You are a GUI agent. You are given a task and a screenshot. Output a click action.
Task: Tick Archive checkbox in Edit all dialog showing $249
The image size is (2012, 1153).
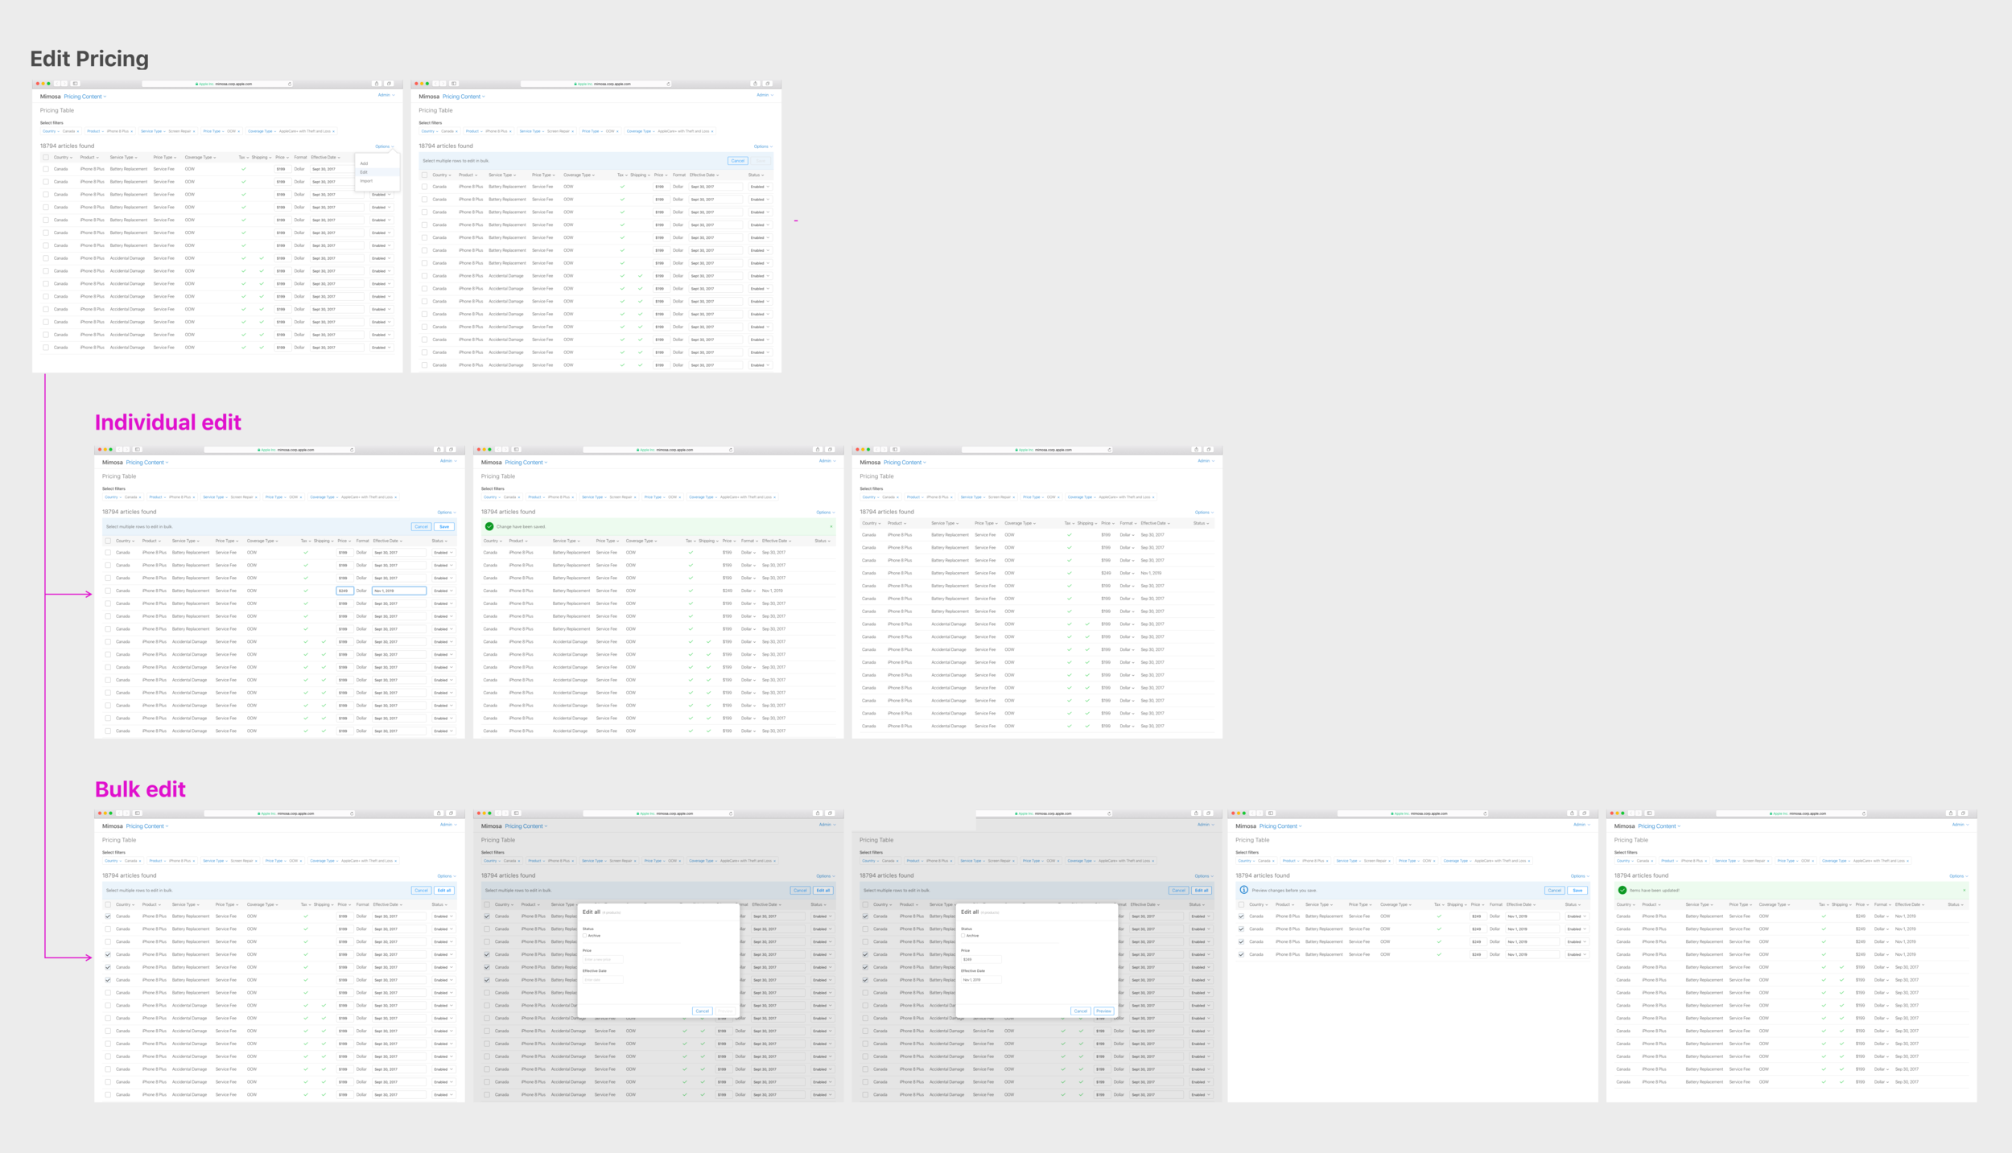963,936
